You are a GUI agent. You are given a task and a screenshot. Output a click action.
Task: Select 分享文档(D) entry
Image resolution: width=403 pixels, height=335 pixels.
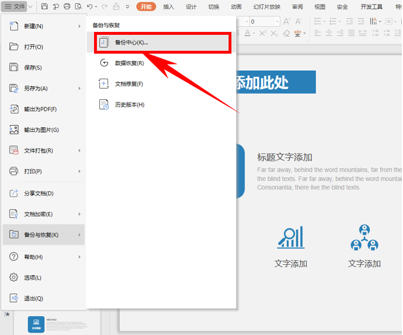tap(44, 193)
